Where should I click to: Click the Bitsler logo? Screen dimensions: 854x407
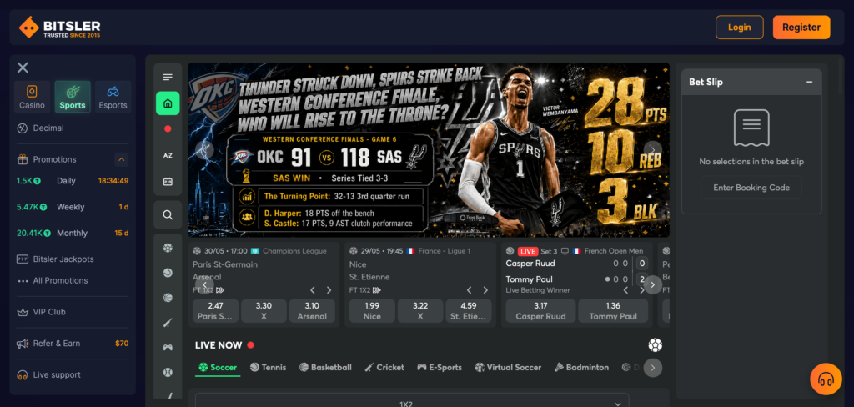pos(59,28)
